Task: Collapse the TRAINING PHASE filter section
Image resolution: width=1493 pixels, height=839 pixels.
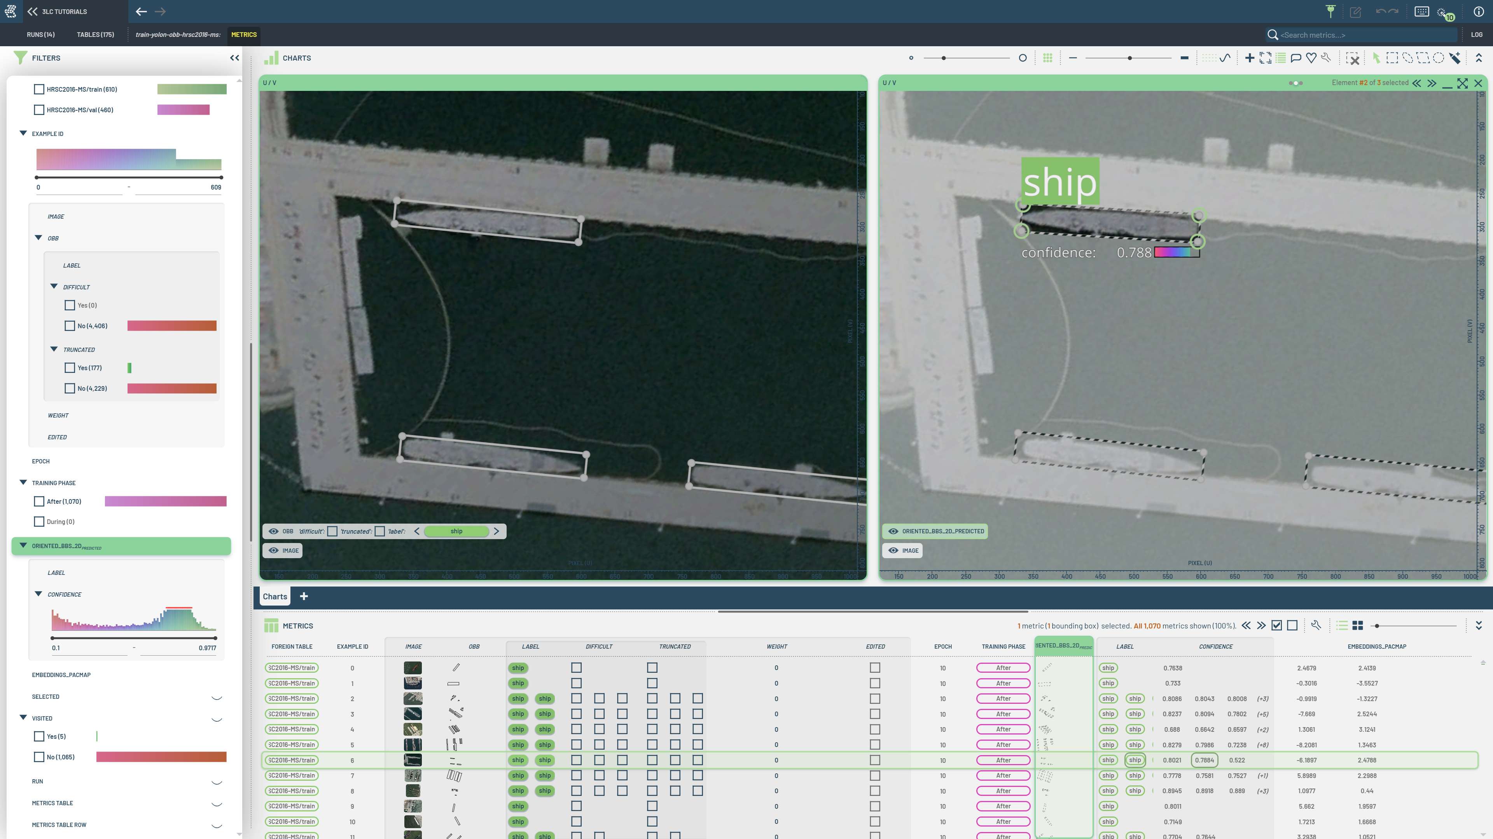Action: click(23, 483)
